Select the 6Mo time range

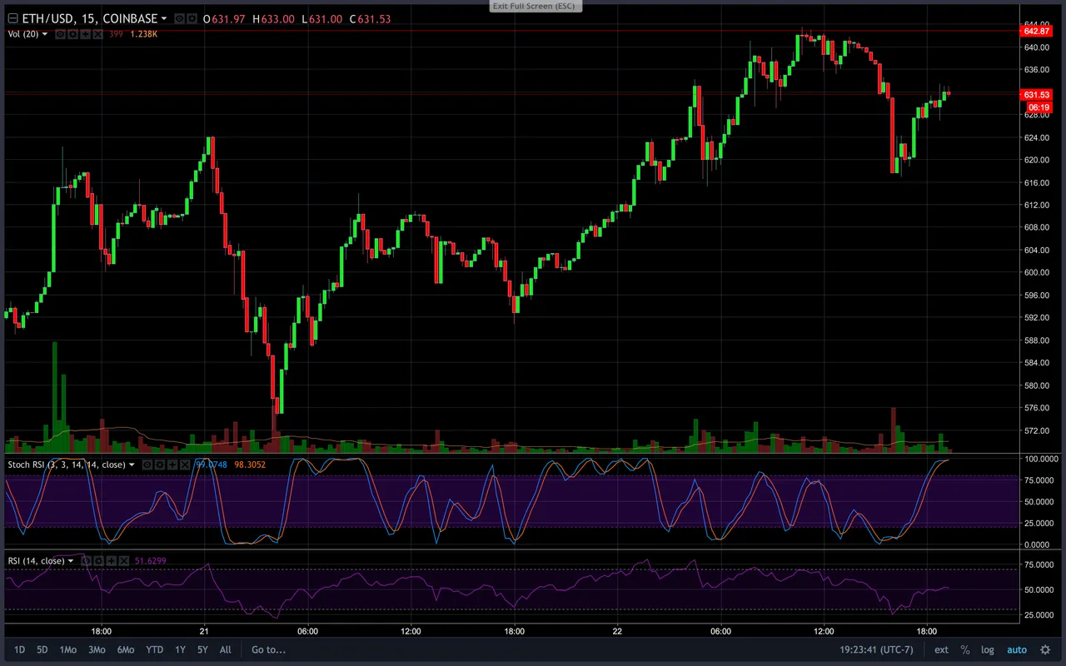(x=125, y=649)
